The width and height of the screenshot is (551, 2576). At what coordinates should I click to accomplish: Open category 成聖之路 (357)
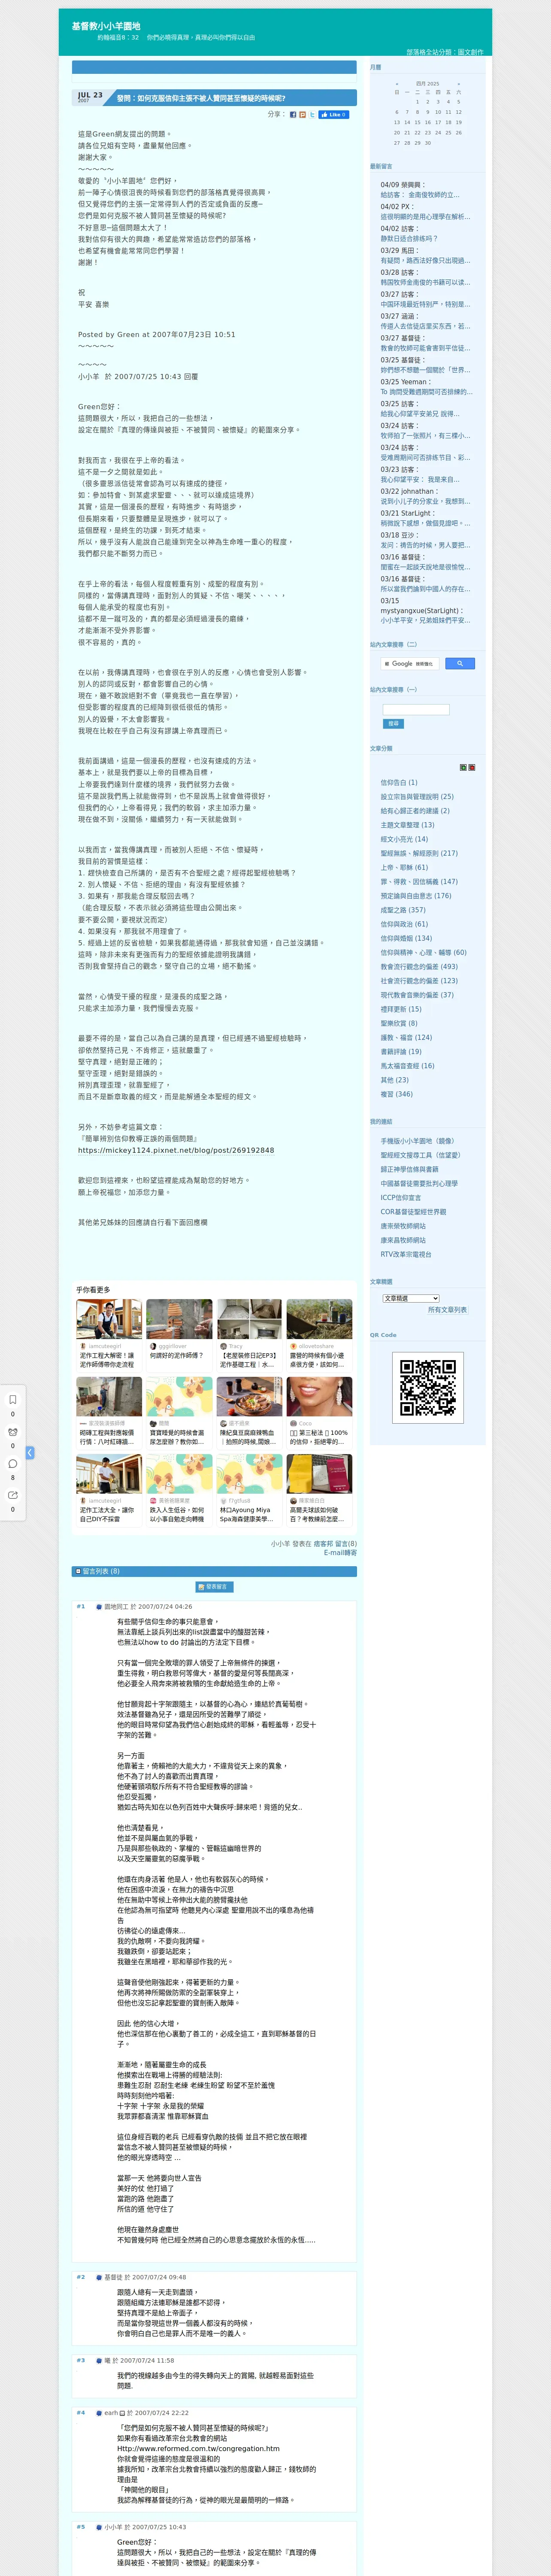(x=403, y=910)
